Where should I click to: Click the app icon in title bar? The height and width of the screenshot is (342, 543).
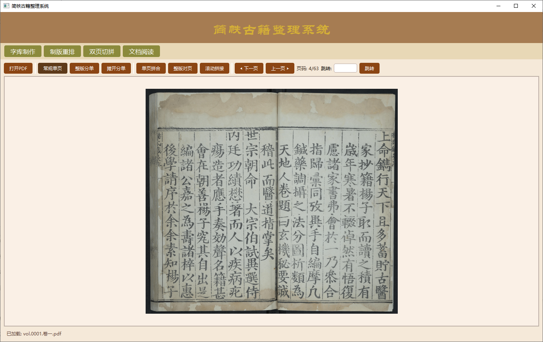click(x=6, y=6)
